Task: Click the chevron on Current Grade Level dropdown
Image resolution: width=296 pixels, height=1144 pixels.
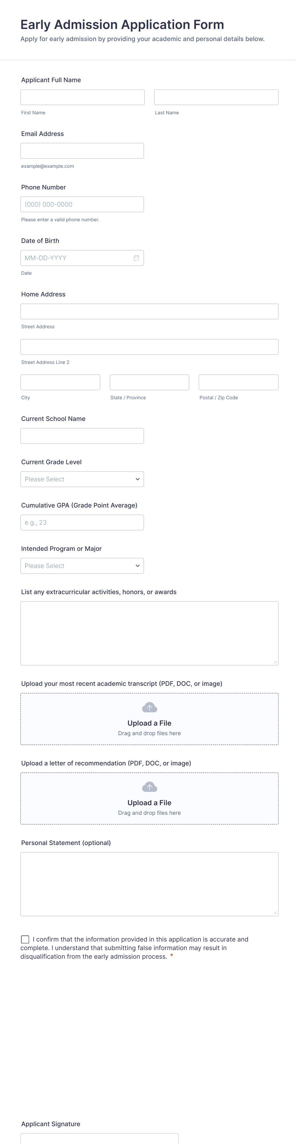Action: (137, 479)
